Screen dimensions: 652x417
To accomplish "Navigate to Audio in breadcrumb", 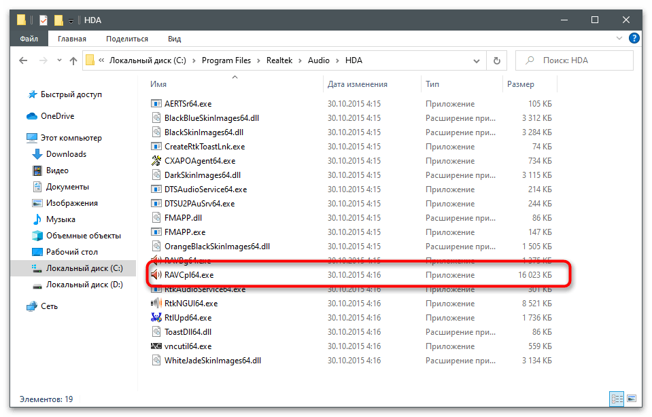I will [318, 60].
